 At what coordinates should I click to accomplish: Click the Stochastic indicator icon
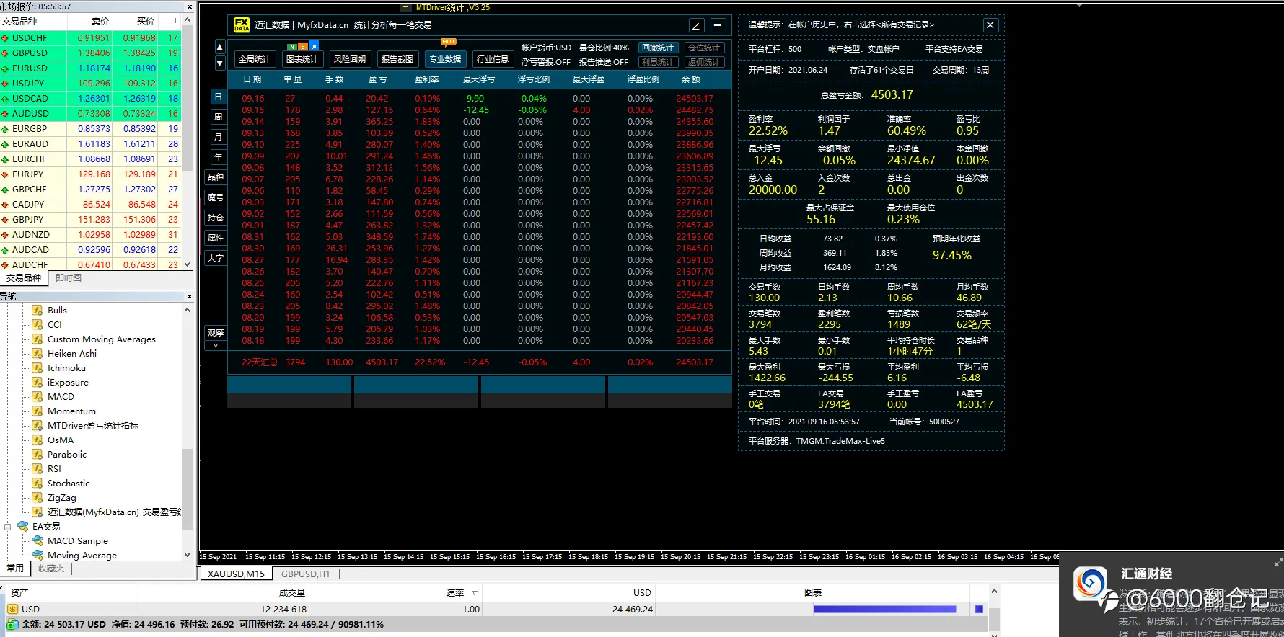pos(38,484)
